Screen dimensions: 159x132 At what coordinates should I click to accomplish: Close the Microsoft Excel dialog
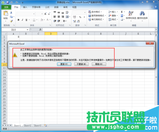(x=150, y=43)
